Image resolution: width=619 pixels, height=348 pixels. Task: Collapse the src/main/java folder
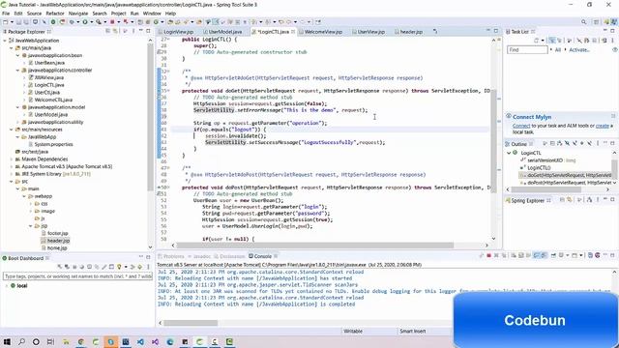point(12,48)
